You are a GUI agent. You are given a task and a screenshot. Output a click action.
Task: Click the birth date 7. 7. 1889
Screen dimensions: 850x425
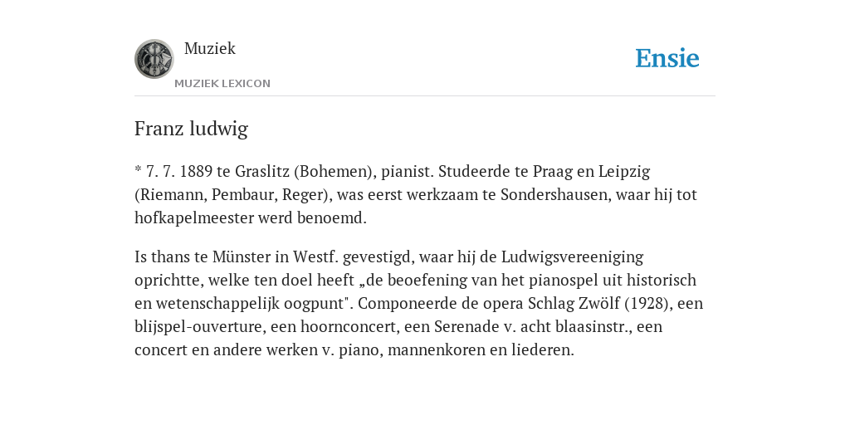(x=179, y=171)
